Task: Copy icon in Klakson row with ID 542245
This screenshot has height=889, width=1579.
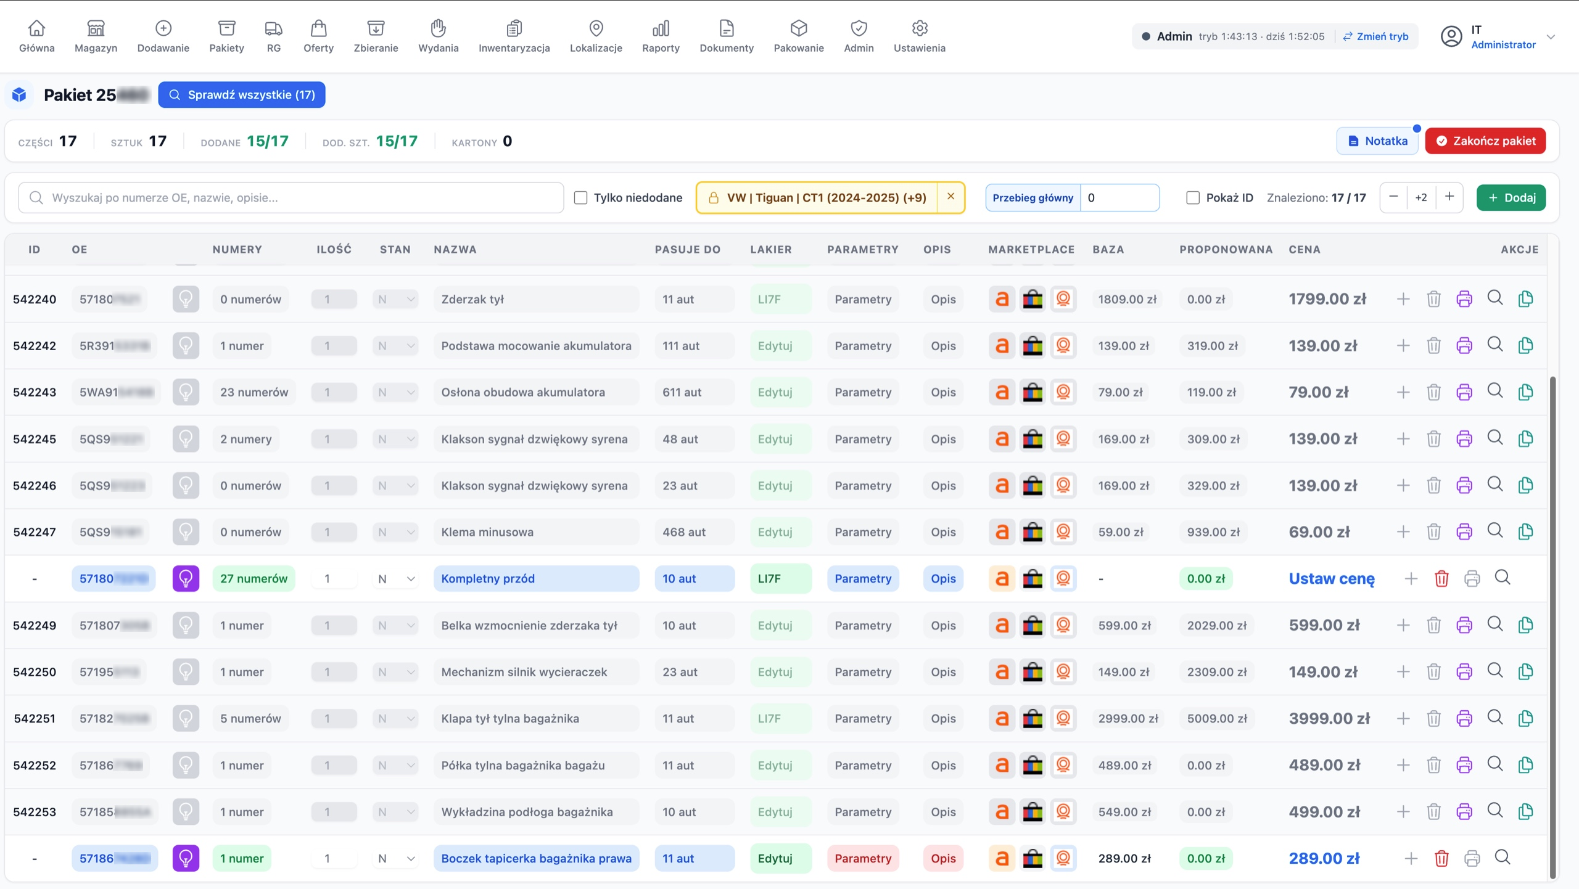Action: coord(1525,438)
